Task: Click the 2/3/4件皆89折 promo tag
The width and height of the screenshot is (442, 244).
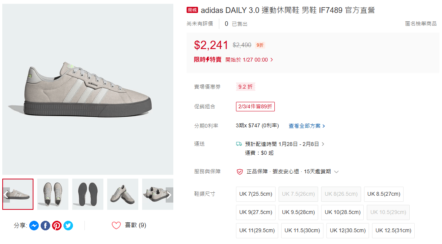Action: coord(255,106)
